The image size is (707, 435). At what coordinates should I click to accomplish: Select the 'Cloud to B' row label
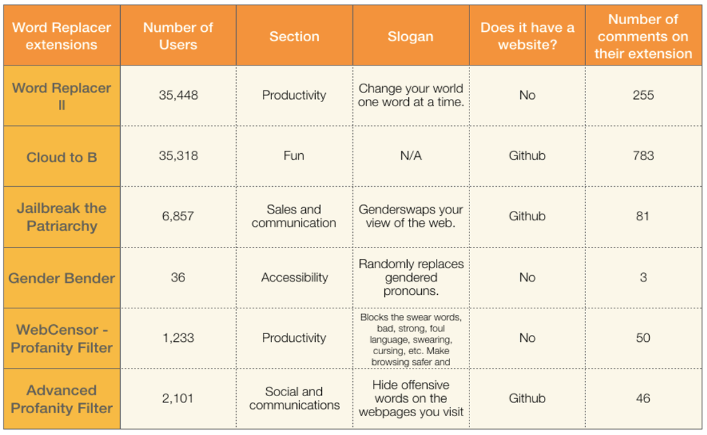point(62,156)
